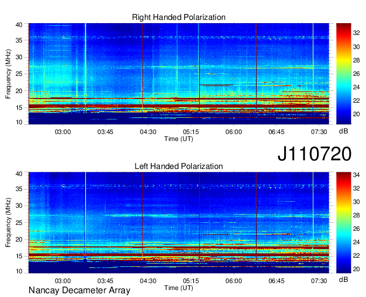Viewport: 366px width, 297px height.
Task: Click 35 MHz tick of Left Handed plot
Action: click(x=19, y=189)
